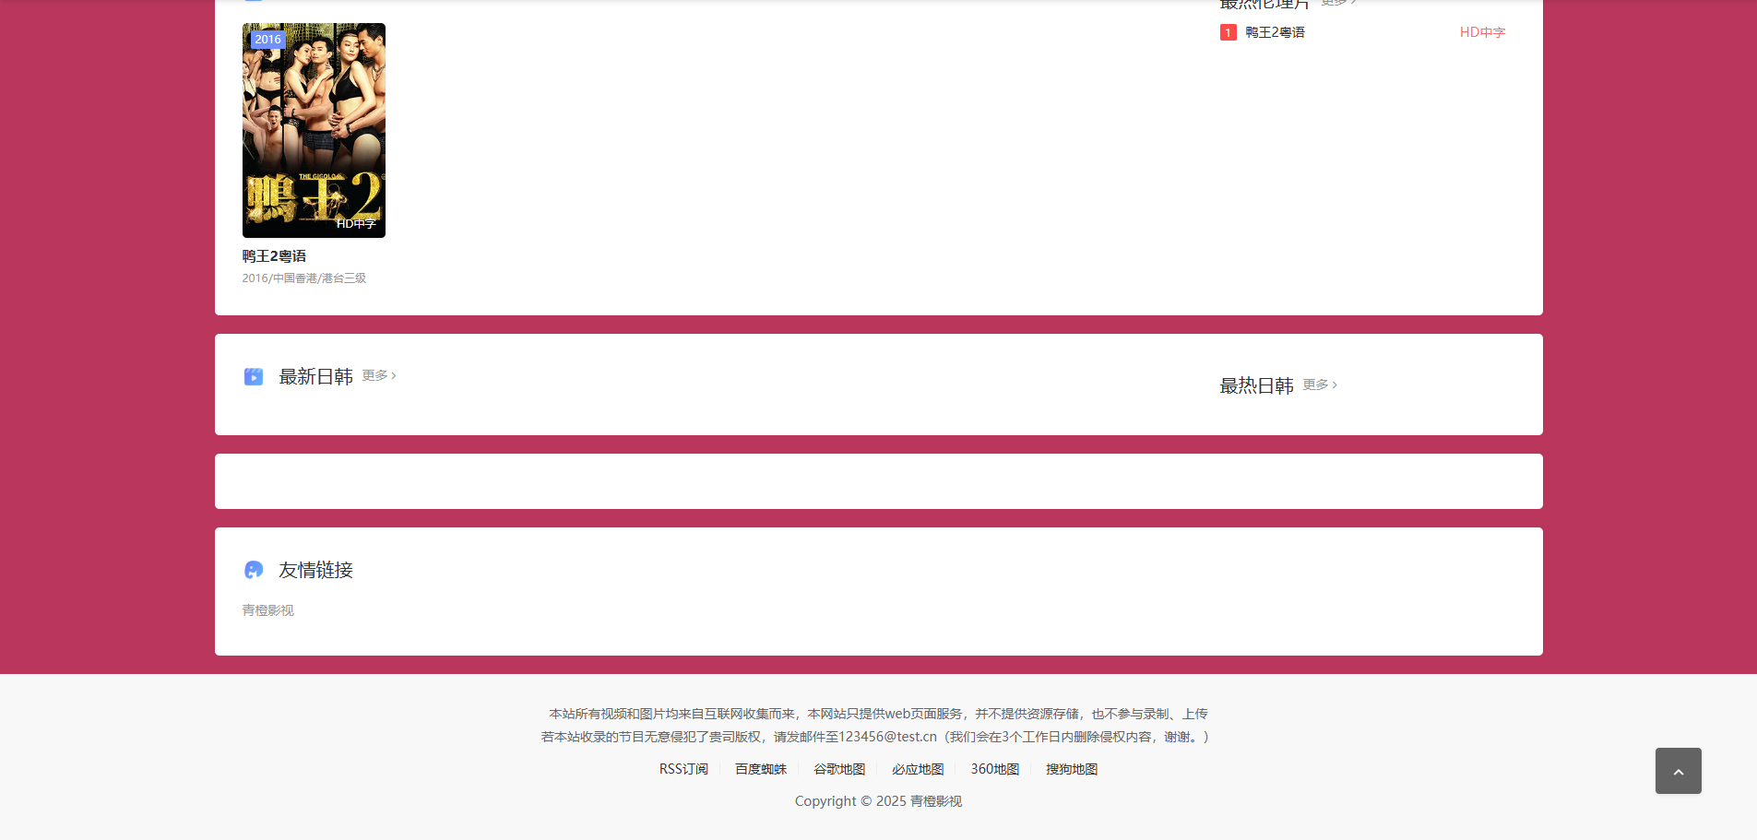Open the RSS订阅 footer link
The width and height of the screenshot is (1757, 840).
[683, 769]
